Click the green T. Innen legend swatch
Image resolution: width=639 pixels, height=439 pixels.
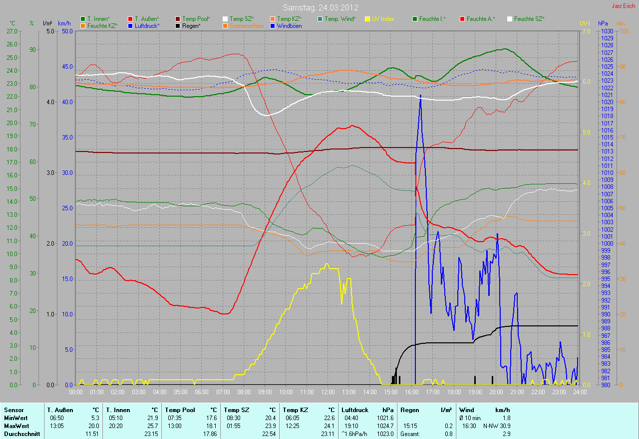83,19
